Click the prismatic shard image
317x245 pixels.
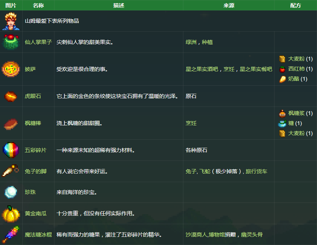click(11, 150)
